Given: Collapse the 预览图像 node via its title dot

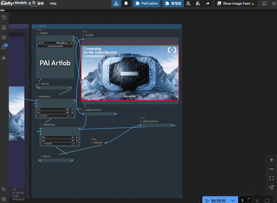Looking at the screenshot, I should [x=83, y=35].
